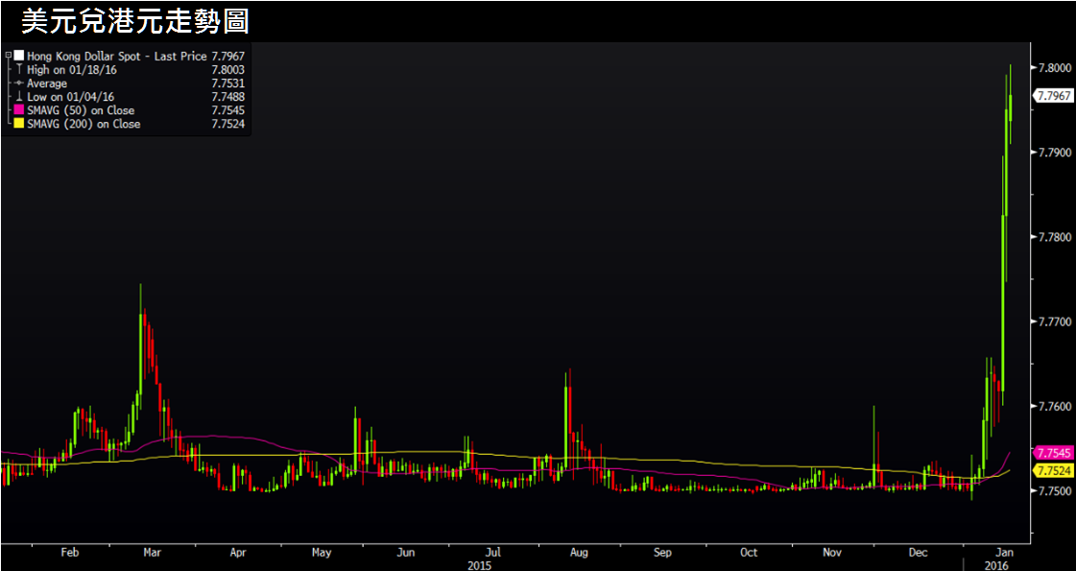Click the Jul month label on time axis
This screenshot has height=571, width=1076.
coord(492,553)
